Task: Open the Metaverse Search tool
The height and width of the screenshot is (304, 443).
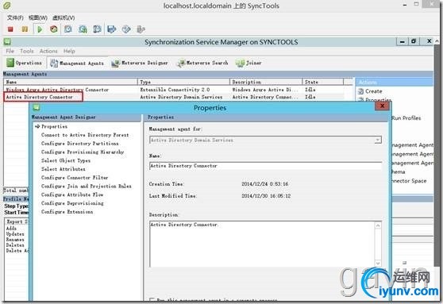Action: click(x=202, y=63)
